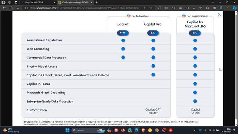The width and height of the screenshot is (238, 134).
Task: Click the 'For Organizations' heading
Action: pyautogui.click(x=197, y=16)
